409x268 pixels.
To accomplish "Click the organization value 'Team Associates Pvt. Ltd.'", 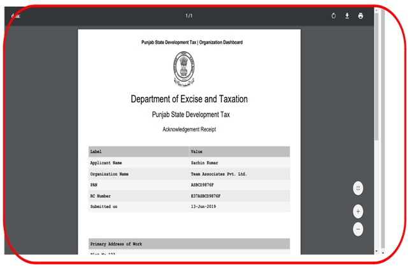I will [219, 174].
